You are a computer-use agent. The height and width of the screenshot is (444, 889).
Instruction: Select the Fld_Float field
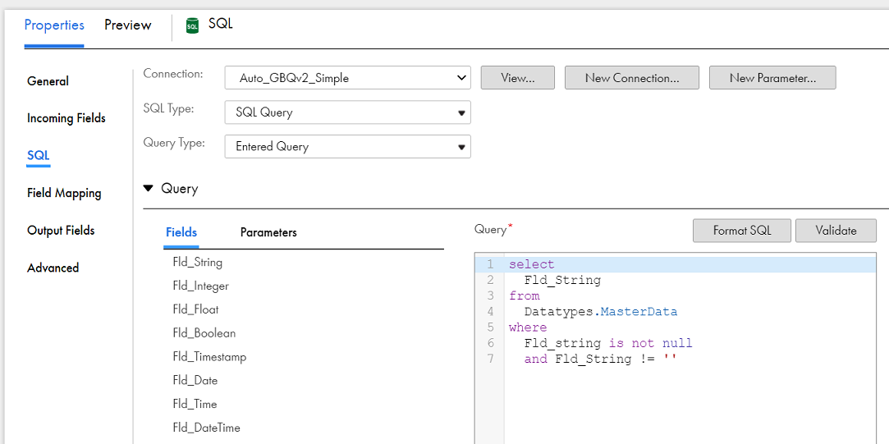pyautogui.click(x=195, y=309)
